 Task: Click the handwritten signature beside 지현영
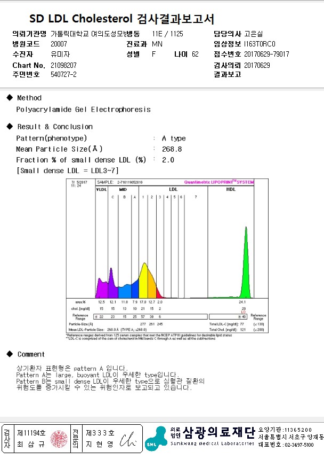[128, 439]
